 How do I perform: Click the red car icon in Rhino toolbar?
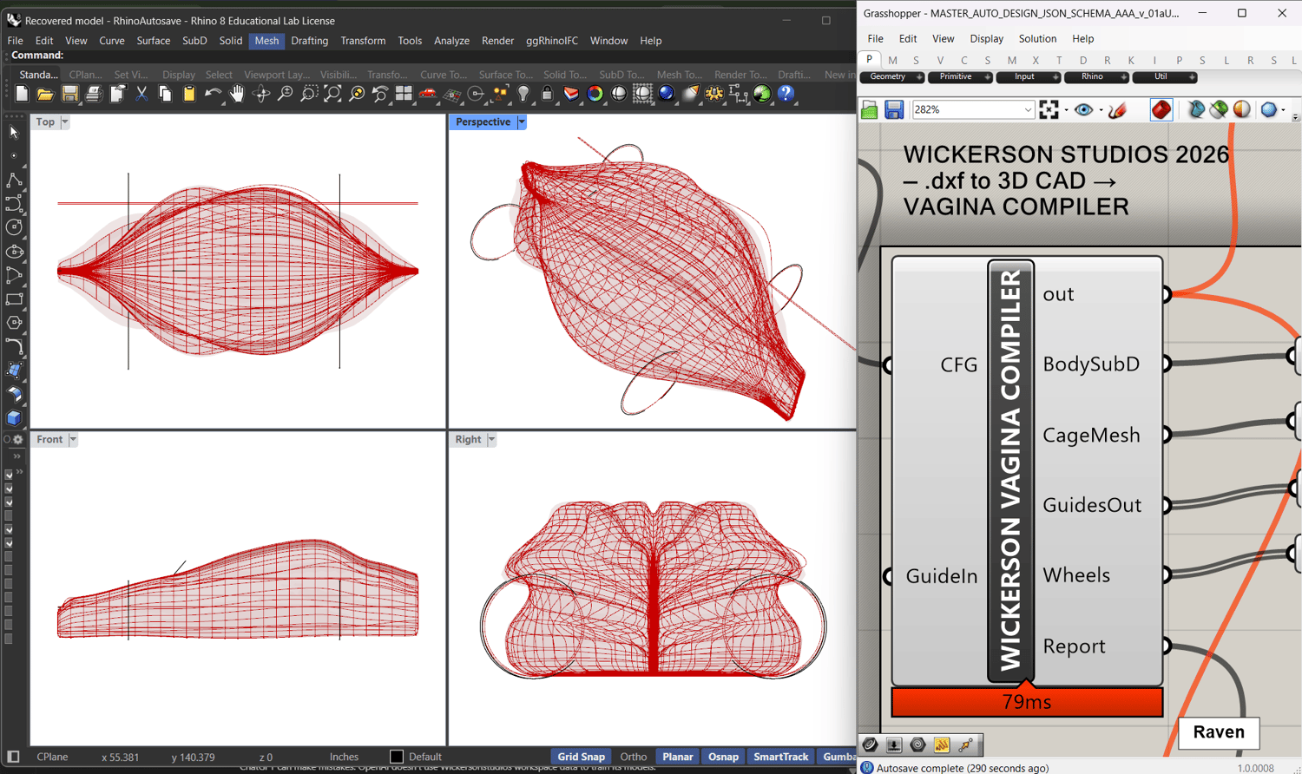[x=428, y=94]
